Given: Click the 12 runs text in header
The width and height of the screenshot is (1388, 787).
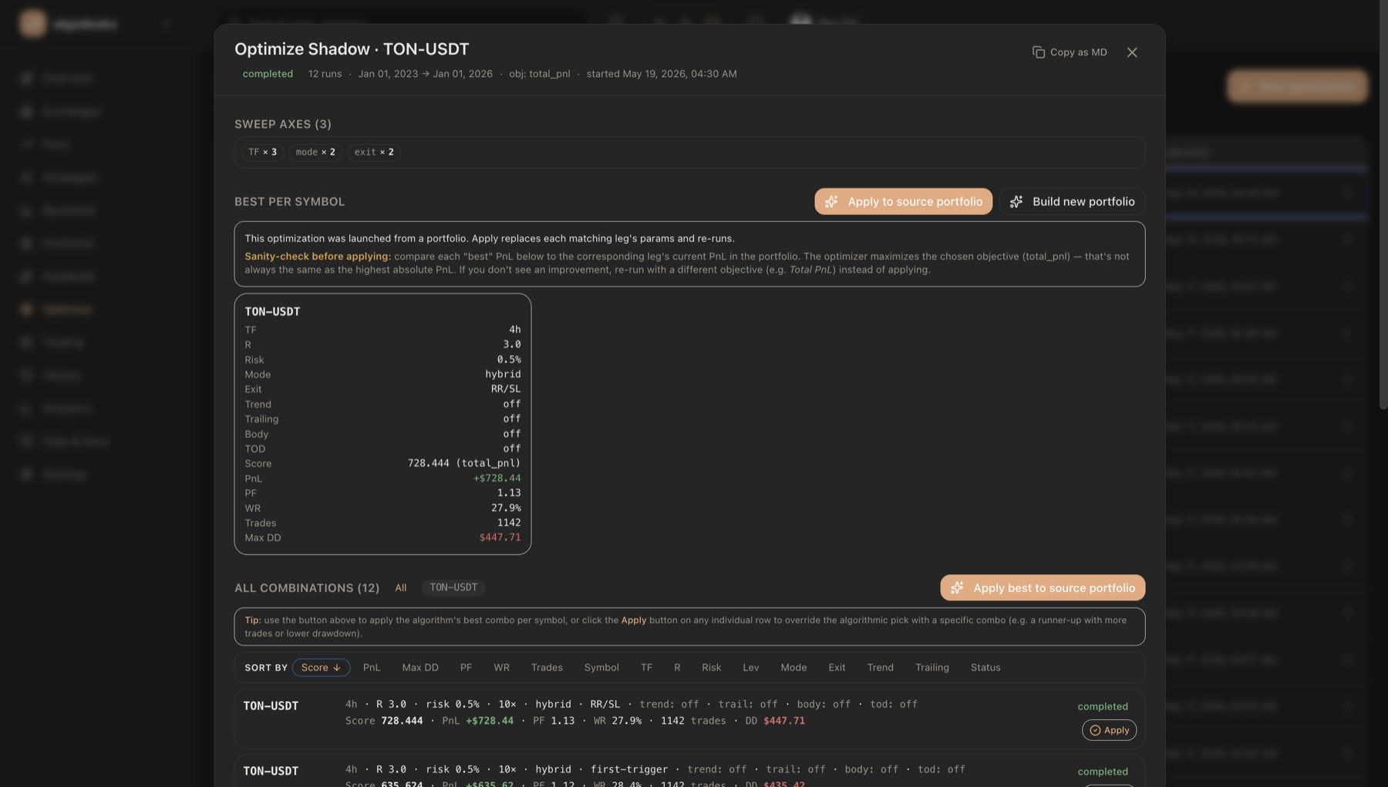Looking at the screenshot, I should [325, 74].
